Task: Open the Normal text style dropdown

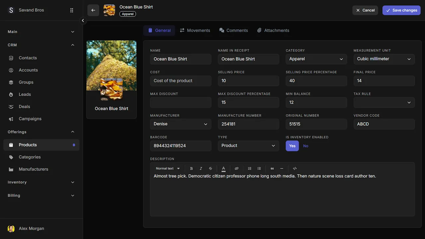Action: click(168, 168)
